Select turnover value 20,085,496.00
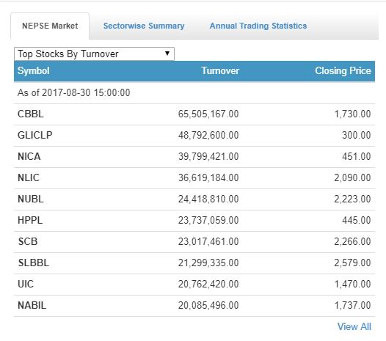 (x=208, y=305)
